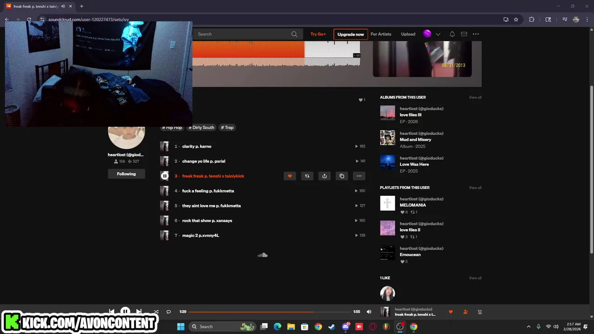Open the Windows Start menu
The width and height of the screenshot is (594, 334).
[x=181, y=327]
